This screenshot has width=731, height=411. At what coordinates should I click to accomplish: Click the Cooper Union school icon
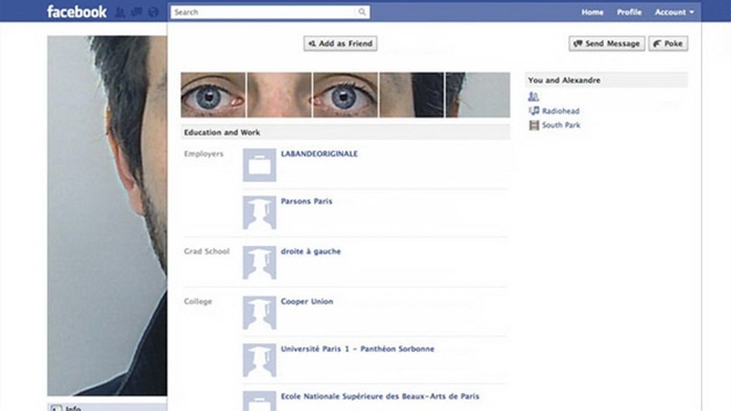coord(259,313)
